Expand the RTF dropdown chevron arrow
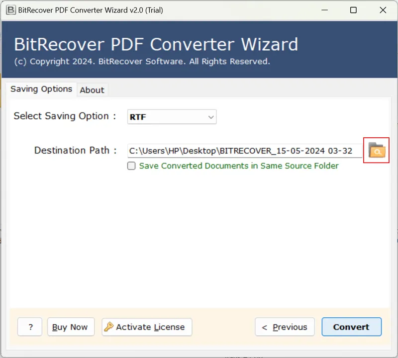Viewport: 398px width, 358px height. tap(210, 117)
